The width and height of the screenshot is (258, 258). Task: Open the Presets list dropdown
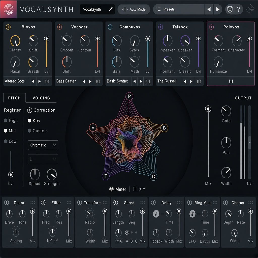pos(179,9)
